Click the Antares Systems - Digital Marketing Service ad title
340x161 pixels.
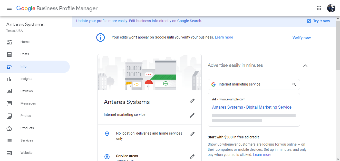point(252,107)
